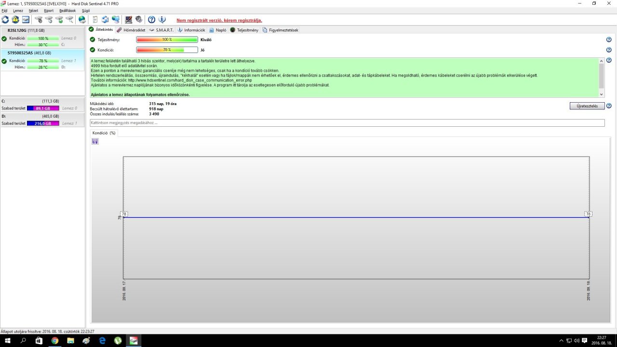The image size is (617, 347).
Task: Click the blue Refresh arrows toolbar icon
Action: 5,20
